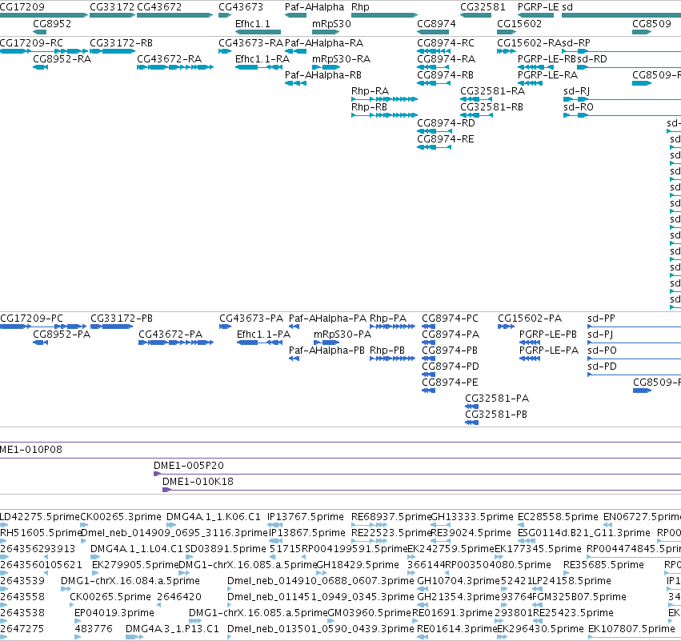
Task: Select transcript PGRP-LE-RB
Action: coord(547,59)
